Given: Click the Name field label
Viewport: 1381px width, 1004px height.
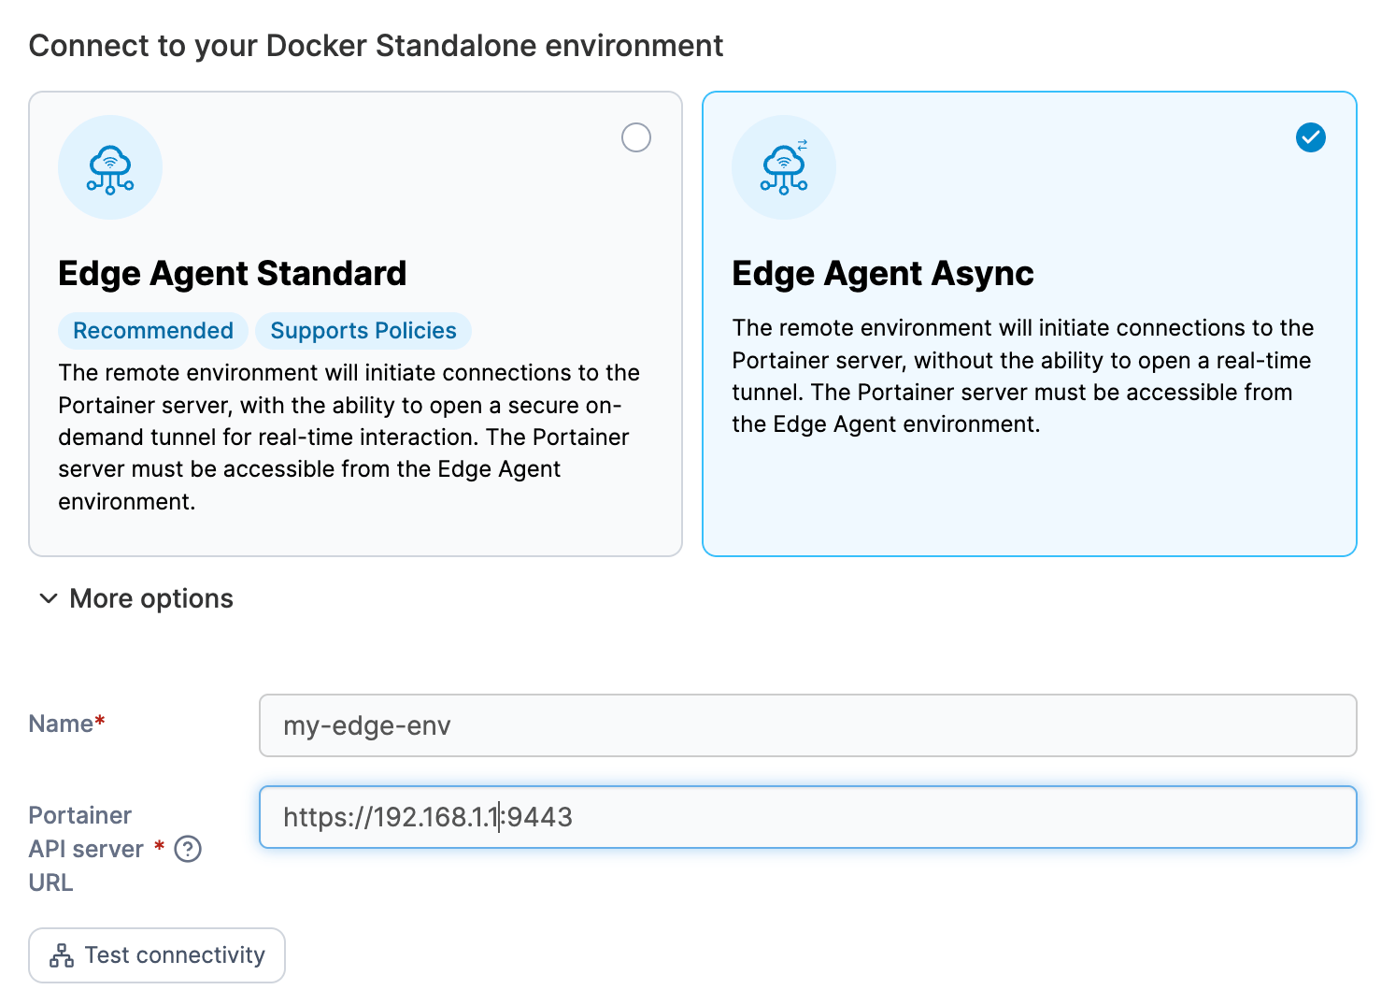Looking at the screenshot, I should pyautogui.click(x=66, y=724).
